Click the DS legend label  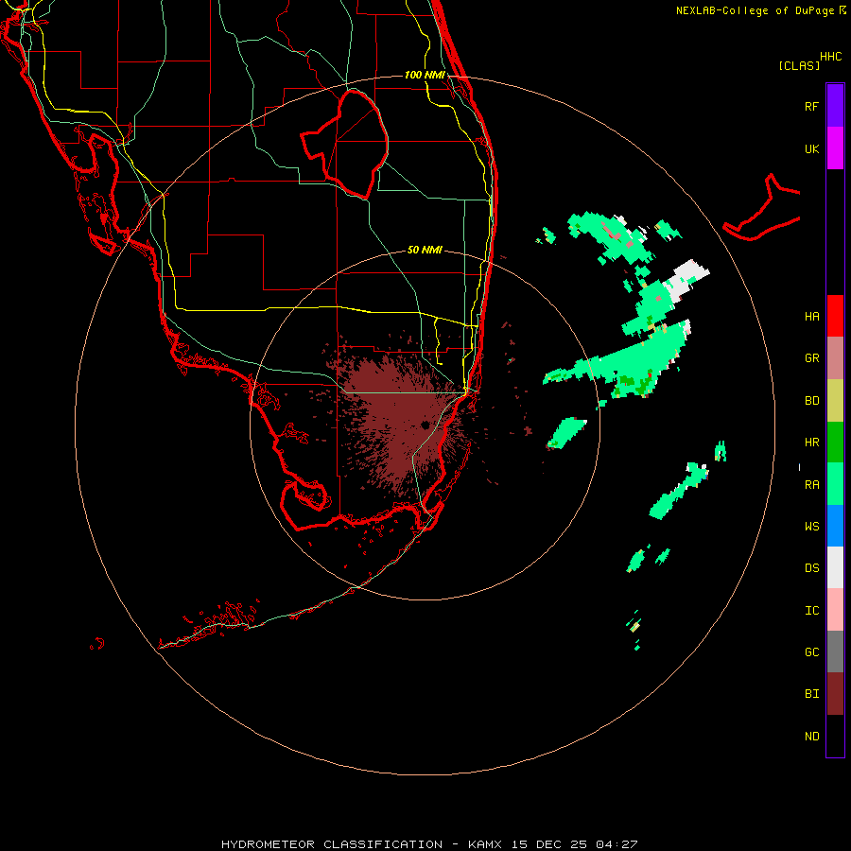point(811,568)
